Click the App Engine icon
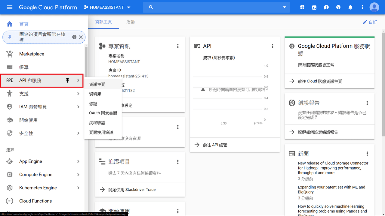385x216 pixels. pyautogui.click(x=10, y=161)
